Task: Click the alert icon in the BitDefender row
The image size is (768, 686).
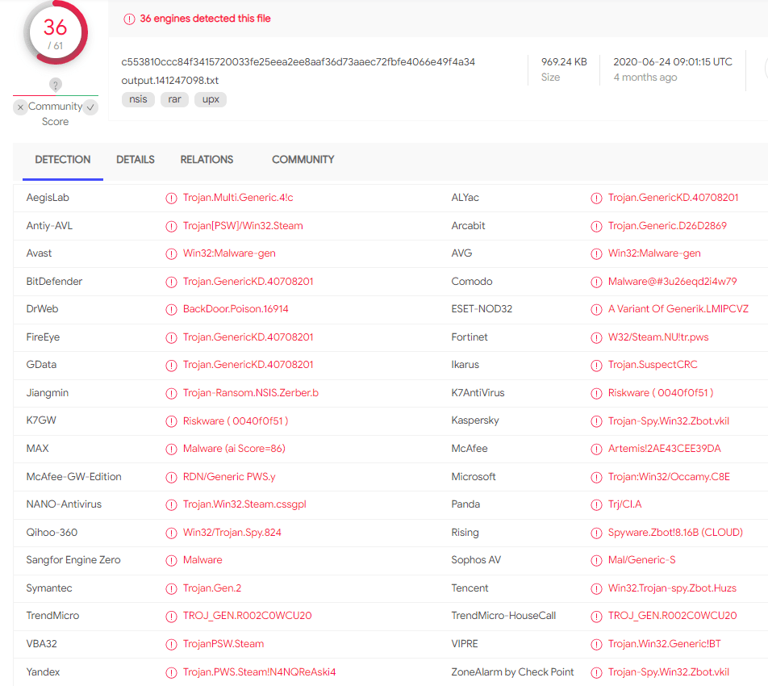Action: click(x=171, y=282)
